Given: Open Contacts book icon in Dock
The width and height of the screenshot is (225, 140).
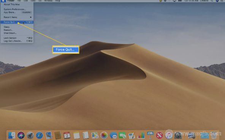Looking at the screenshot, I should pyautogui.click(x=58, y=135).
